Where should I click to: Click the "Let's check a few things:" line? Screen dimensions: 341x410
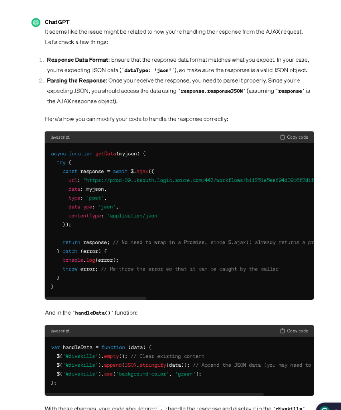(77, 42)
